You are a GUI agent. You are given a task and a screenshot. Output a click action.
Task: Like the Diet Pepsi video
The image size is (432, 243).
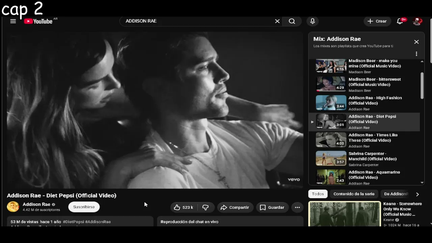tap(184, 207)
